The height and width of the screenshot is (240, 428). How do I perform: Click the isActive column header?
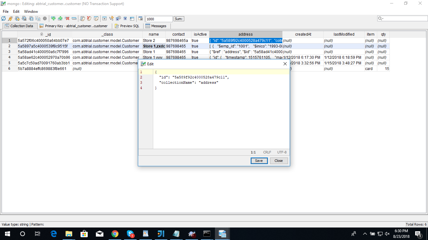pyautogui.click(x=200, y=34)
